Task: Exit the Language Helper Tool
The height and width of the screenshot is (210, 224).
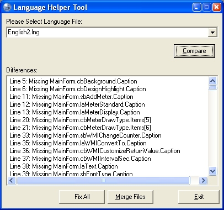Action: [199, 197]
